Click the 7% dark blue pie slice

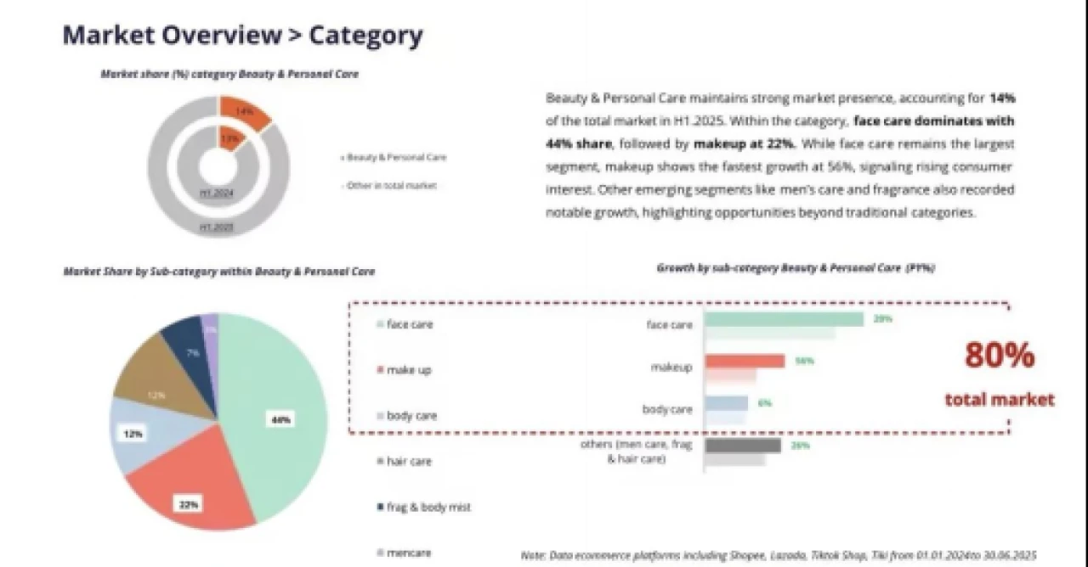185,344
